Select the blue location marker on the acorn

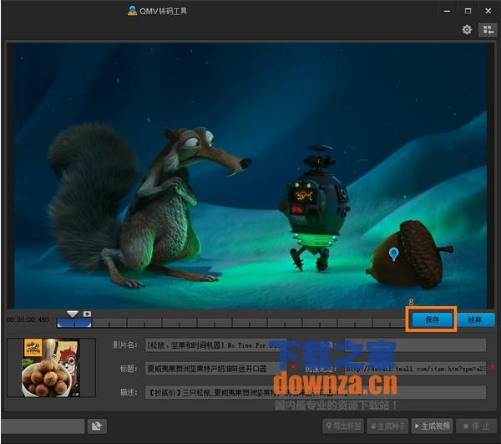click(x=393, y=254)
